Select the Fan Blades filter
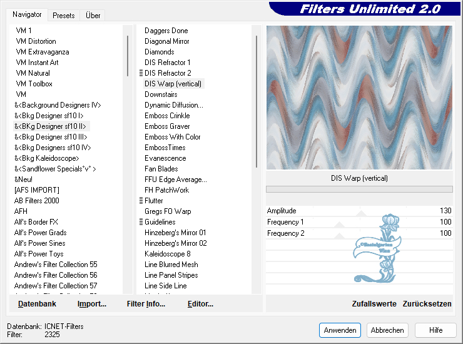 pos(161,169)
